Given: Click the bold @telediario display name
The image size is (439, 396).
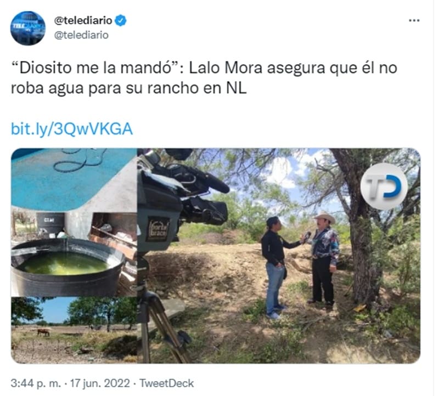Looking at the screenshot, I should (83, 20).
